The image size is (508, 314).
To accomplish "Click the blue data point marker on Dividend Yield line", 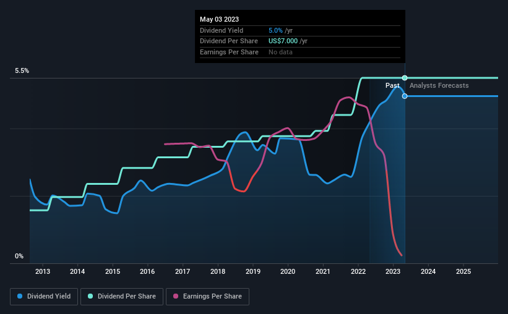I will [x=405, y=96].
